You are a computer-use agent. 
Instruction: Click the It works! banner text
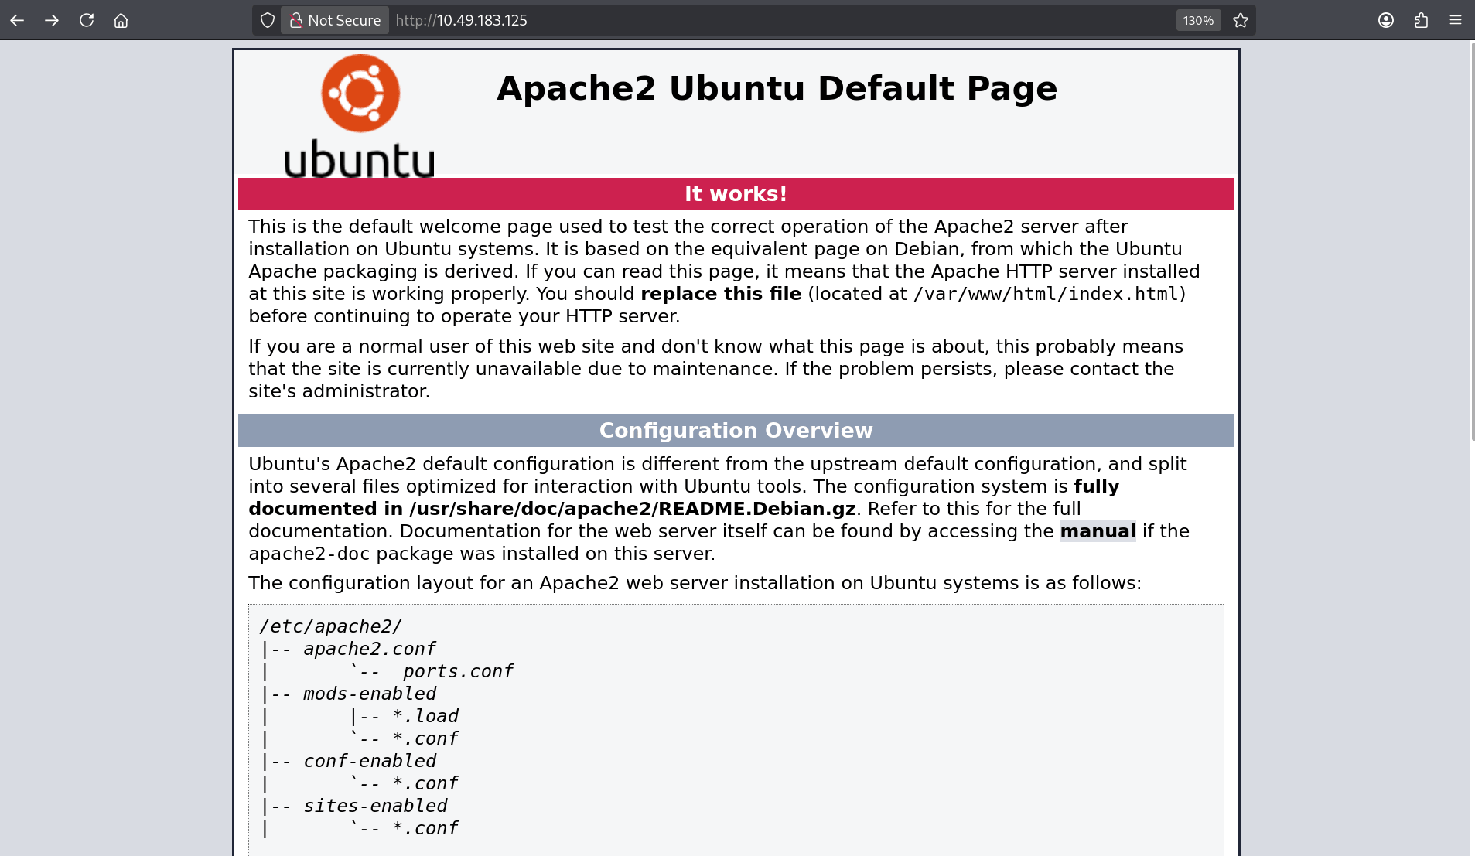(736, 194)
